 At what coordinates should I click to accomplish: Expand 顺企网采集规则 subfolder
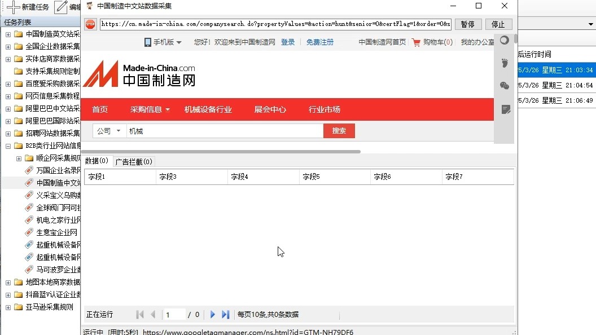pos(19,158)
